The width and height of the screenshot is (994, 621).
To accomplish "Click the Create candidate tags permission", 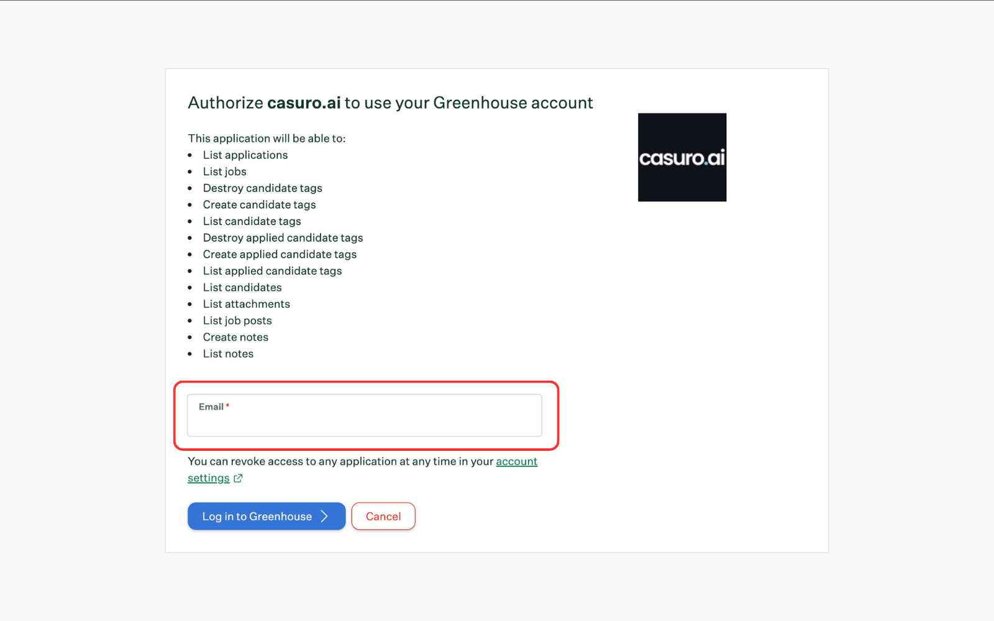I will point(259,204).
